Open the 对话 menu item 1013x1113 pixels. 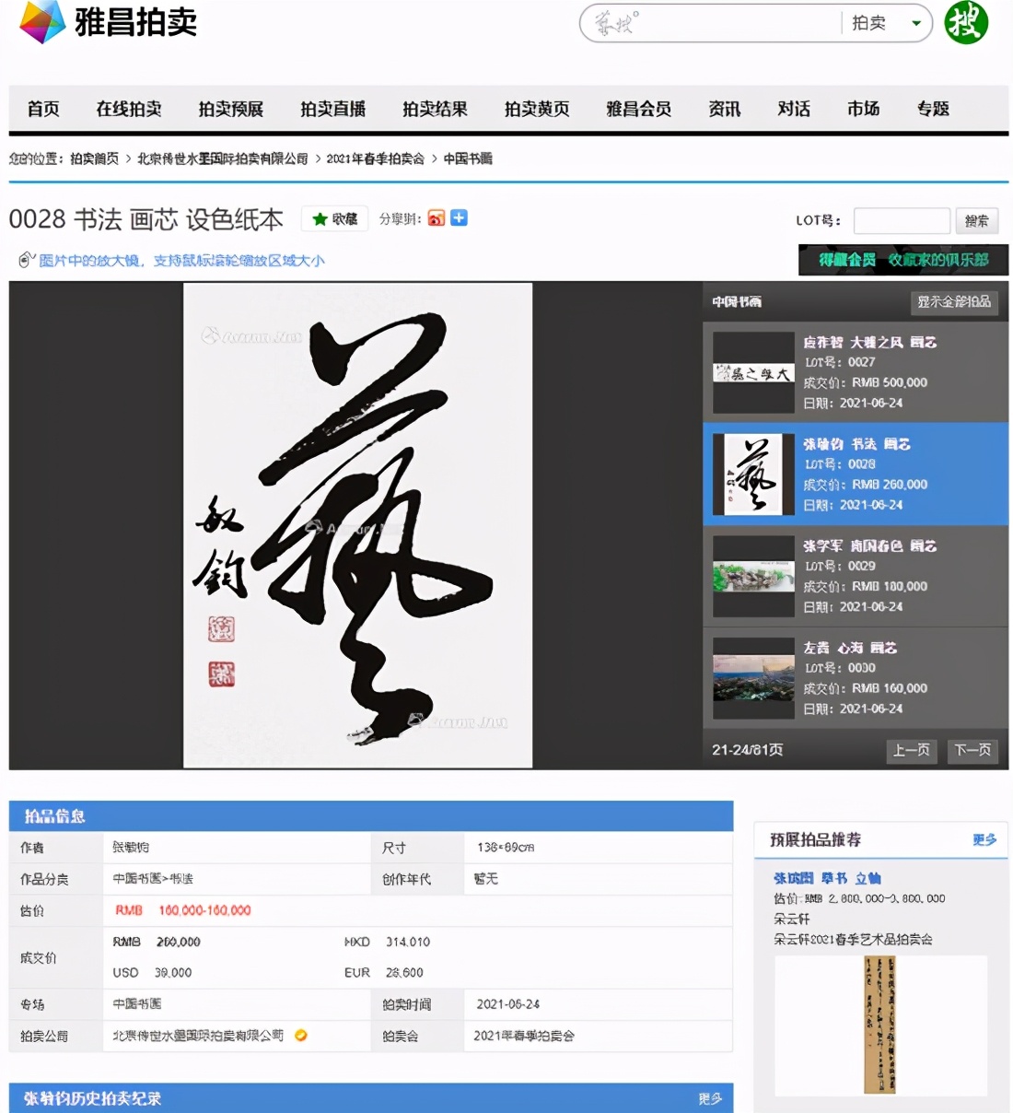pyautogui.click(x=794, y=109)
